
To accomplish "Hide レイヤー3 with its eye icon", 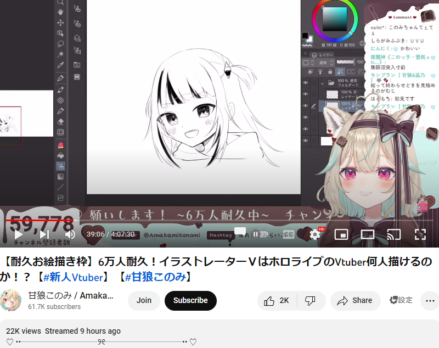I will [x=306, y=94].
